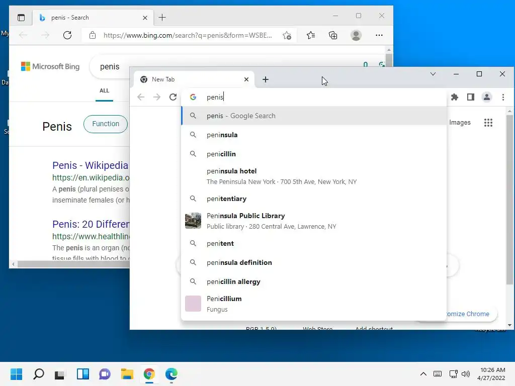Select the penitent suggestion
This screenshot has width=515, height=386.
click(x=314, y=243)
